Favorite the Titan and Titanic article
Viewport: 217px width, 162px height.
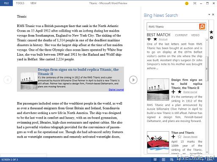(180, 136)
